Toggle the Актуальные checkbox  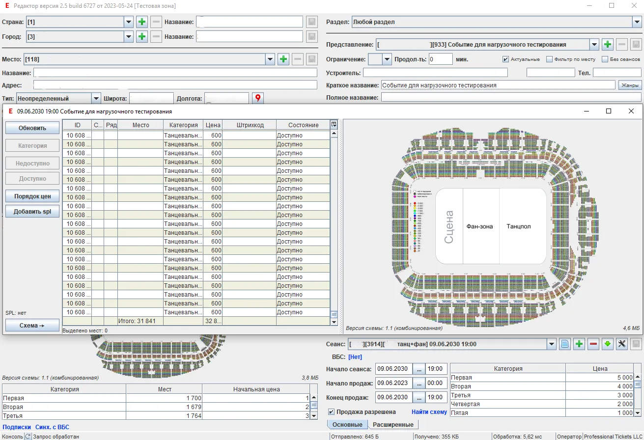click(x=505, y=59)
